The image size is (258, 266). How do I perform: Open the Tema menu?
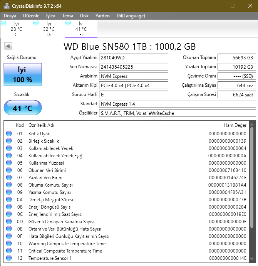click(67, 16)
